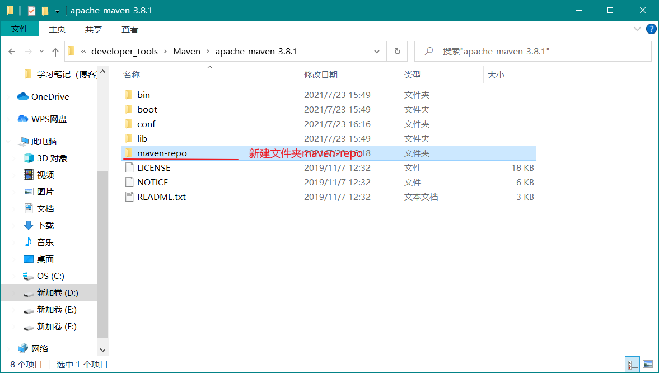Select WPS网盘 in the navigation pane
Image resolution: width=659 pixels, height=373 pixels.
coord(49,119)
